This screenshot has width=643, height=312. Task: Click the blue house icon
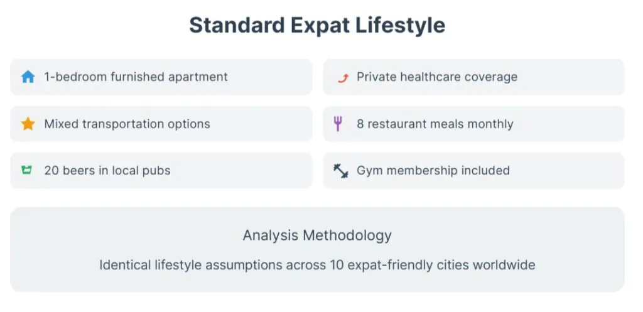tap(28, 77)
